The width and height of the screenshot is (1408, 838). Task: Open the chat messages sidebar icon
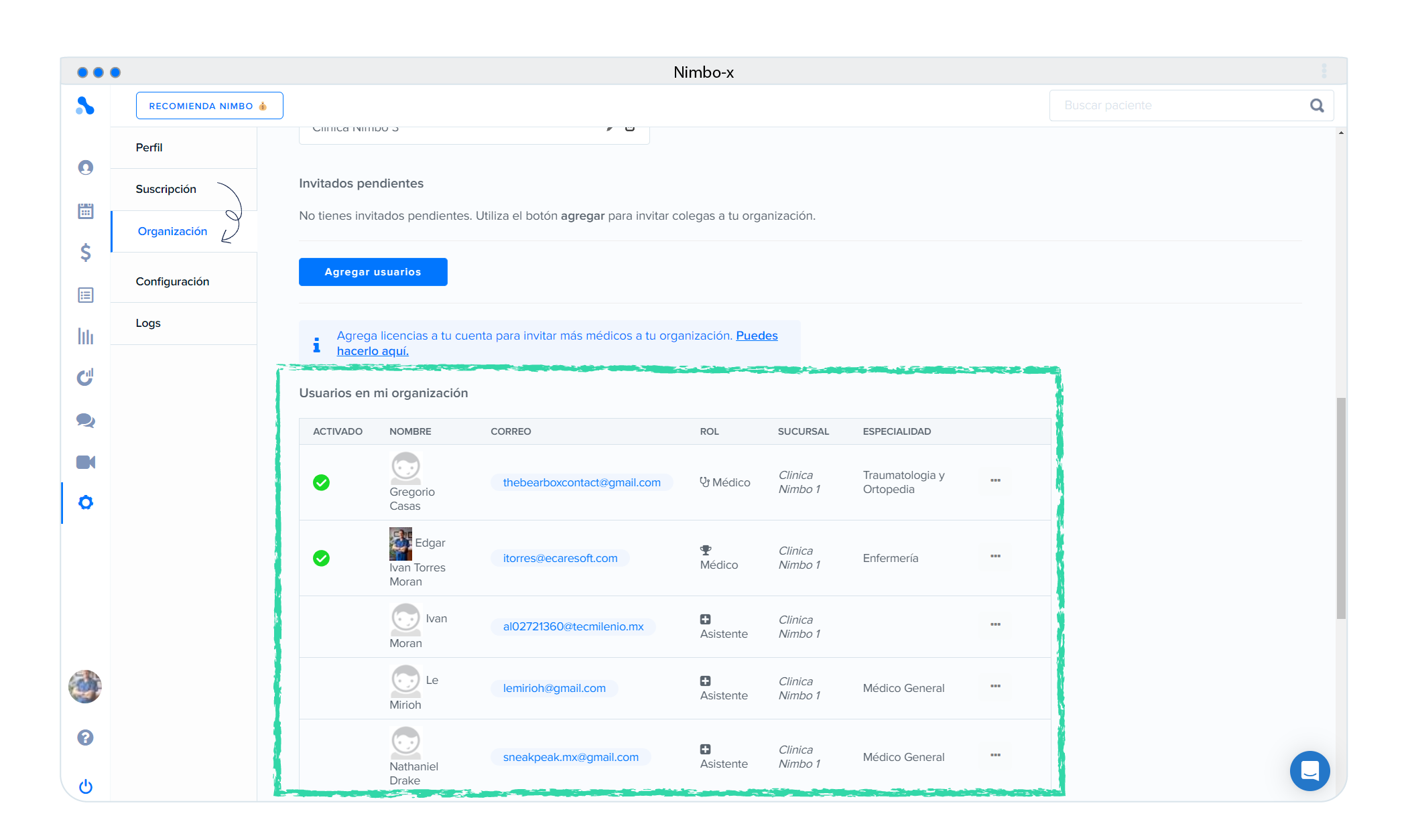click(86, 421)
